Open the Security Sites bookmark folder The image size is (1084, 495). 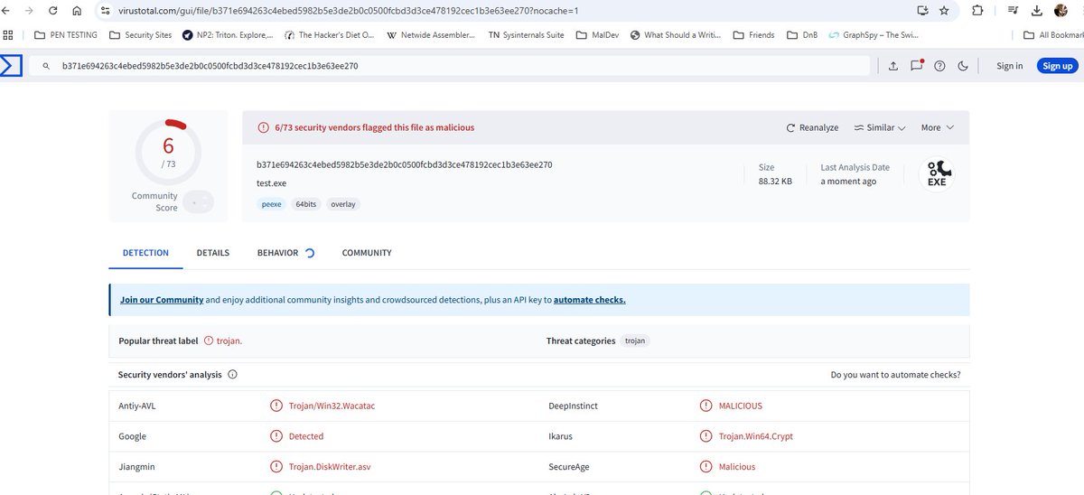[x=140, y=35]
